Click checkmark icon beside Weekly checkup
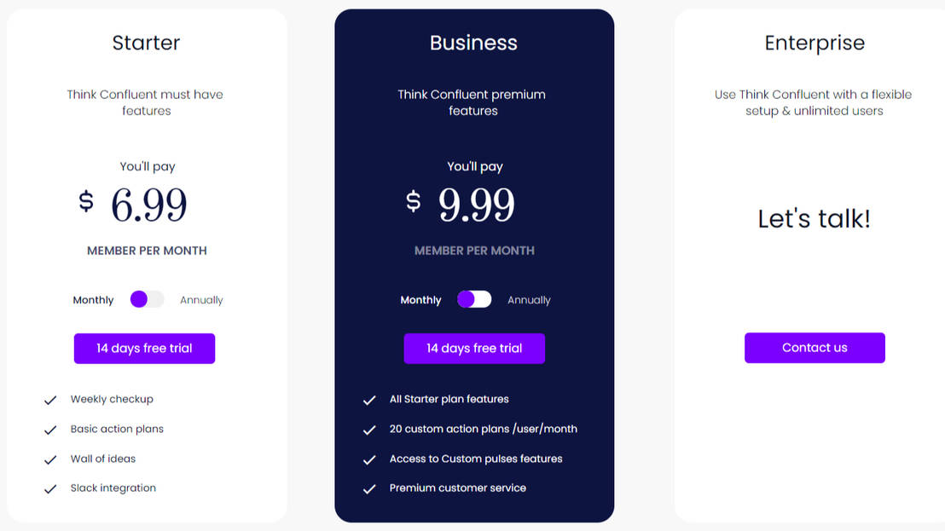The height and width of the screenshot is (531, 945). (50, 400)
